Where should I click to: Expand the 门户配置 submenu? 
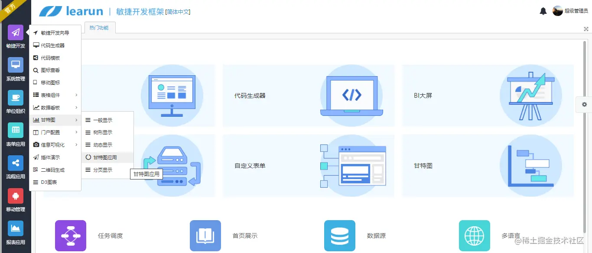tap(55, 132)
